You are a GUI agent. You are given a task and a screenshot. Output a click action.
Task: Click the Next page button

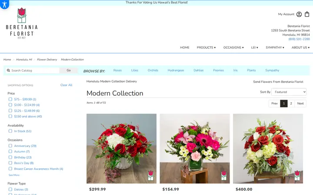[300, 104]
